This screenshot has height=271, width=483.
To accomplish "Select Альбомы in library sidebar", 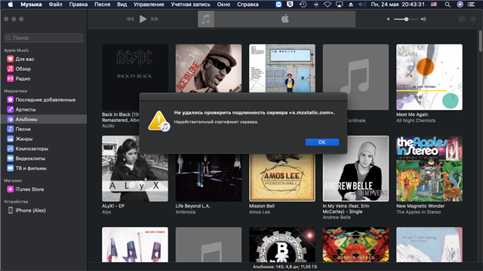I will 44,119.
